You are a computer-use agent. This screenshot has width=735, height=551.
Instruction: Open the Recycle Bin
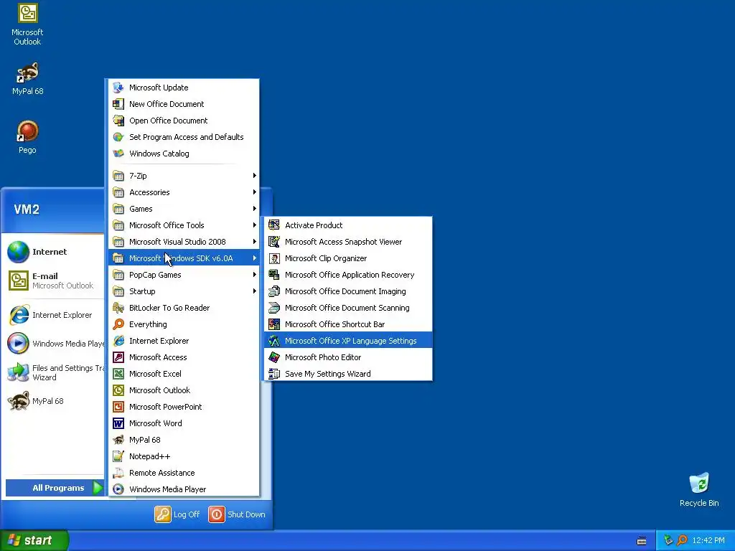click(699, 489)
